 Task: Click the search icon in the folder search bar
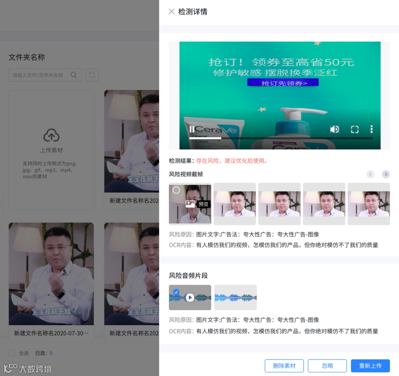(74, 75)
